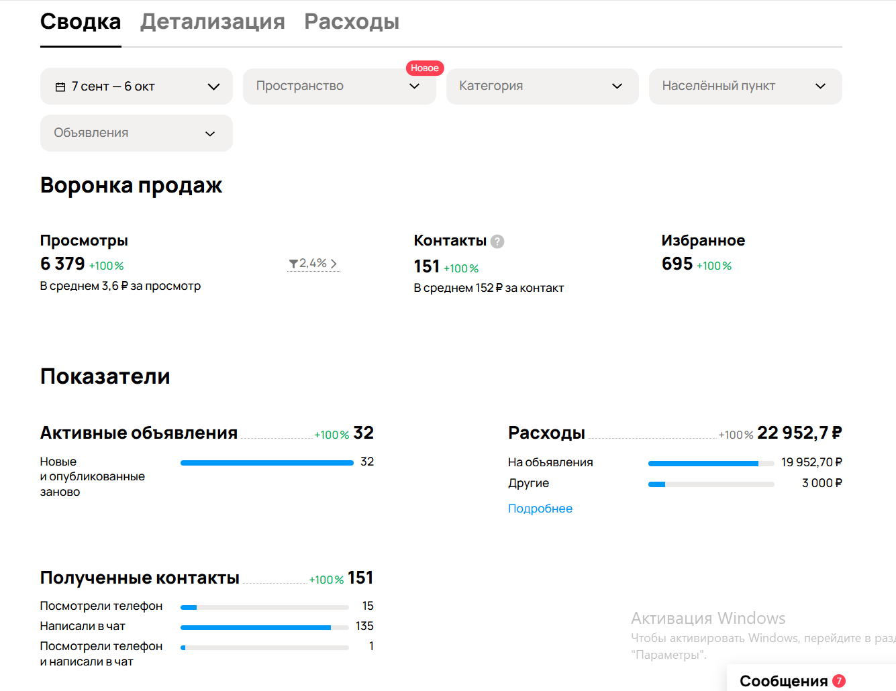Click the Избранное value 695

[x=677, y=264]
